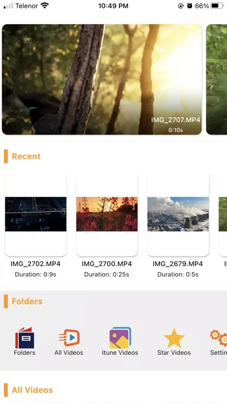Tap the 0:10s banner duration
This screenshot has width=227, height=403.
(x=175, y=130)
